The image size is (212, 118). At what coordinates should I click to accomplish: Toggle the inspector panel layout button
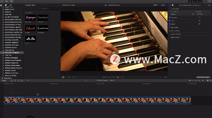tap(200, 1)
